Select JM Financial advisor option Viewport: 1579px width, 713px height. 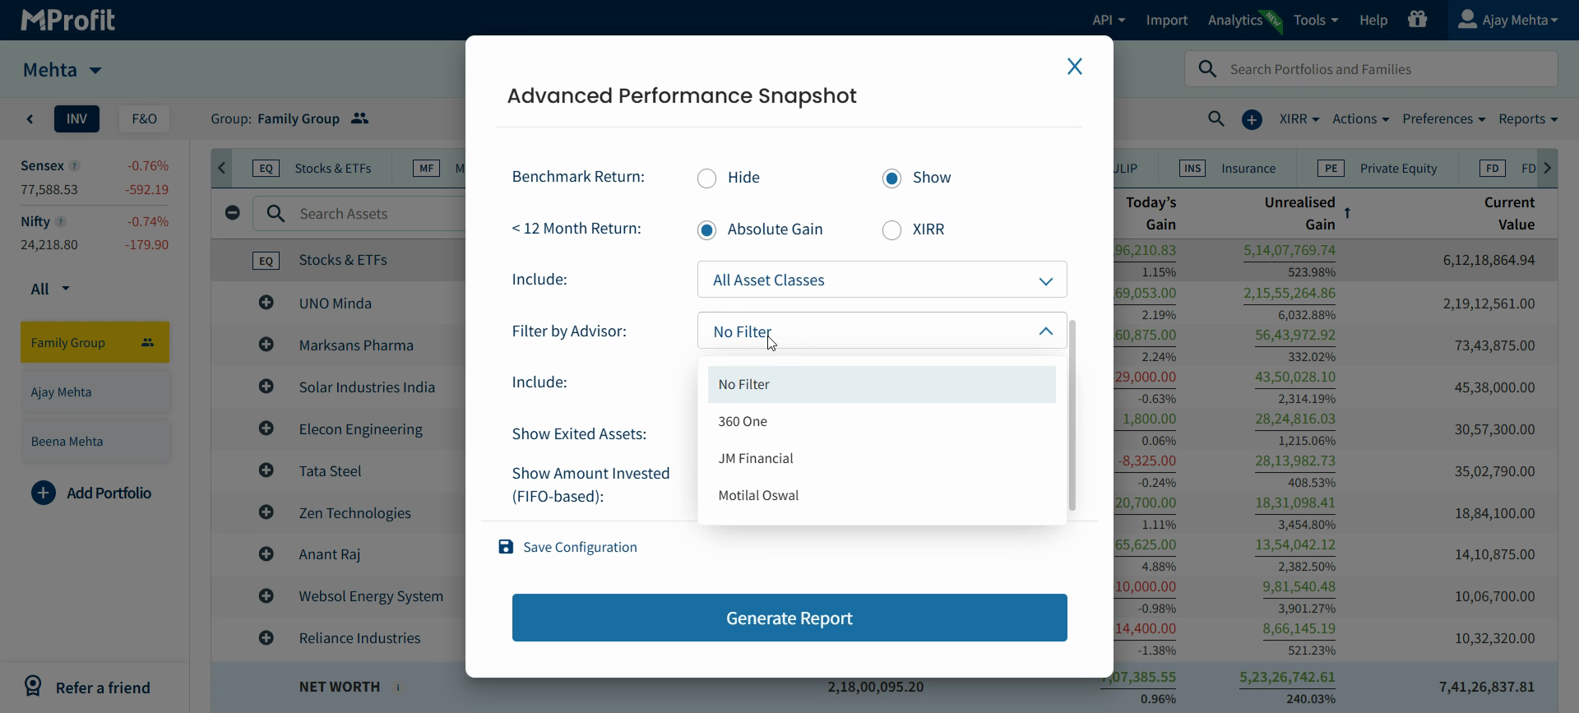tap(882, 459)
